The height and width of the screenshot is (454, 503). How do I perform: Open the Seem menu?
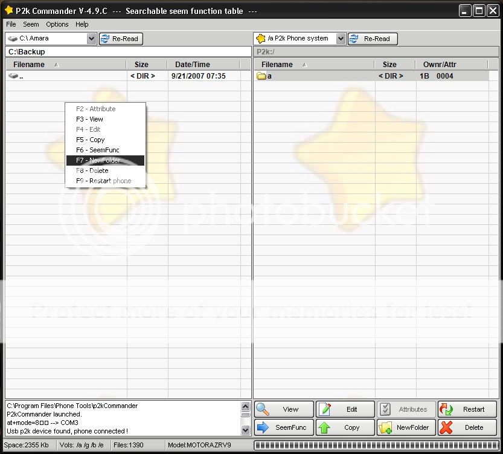[x=31, y=24]
